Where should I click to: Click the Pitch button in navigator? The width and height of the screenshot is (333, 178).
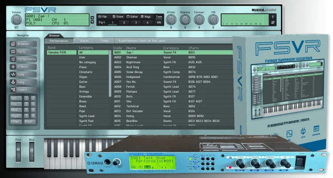[x=29, y=122]
